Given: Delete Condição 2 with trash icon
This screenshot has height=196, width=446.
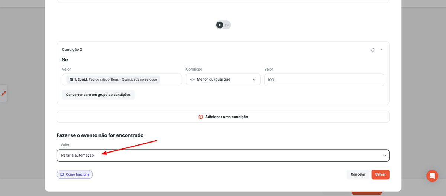Looking at the screenshot, I should coord(372,50).
